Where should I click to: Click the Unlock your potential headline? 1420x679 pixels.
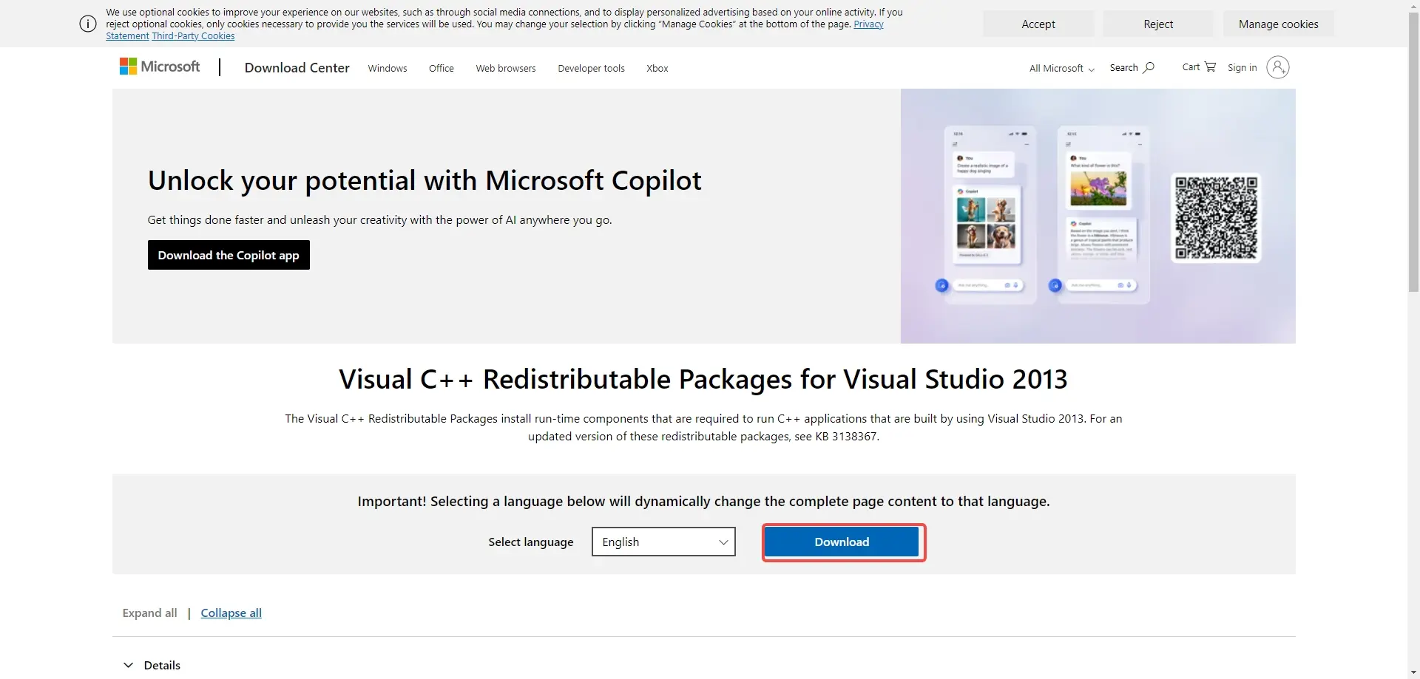(x=425, y=180)
